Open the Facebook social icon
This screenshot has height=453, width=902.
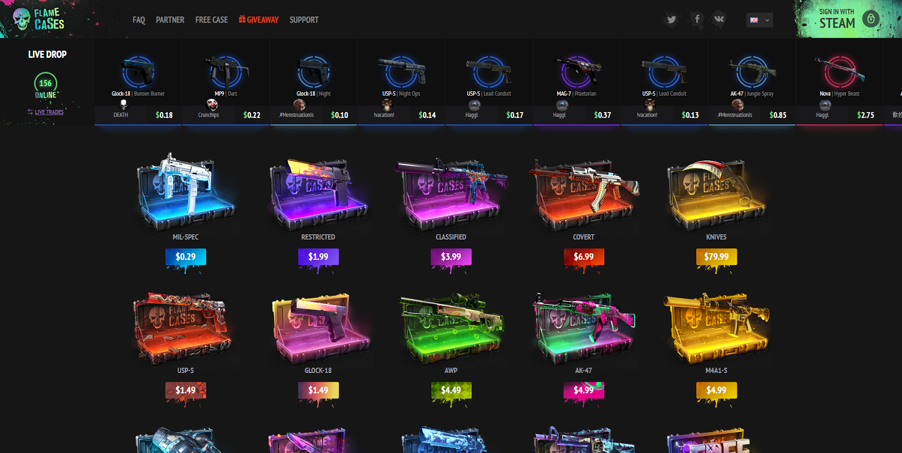coord(697,19)
